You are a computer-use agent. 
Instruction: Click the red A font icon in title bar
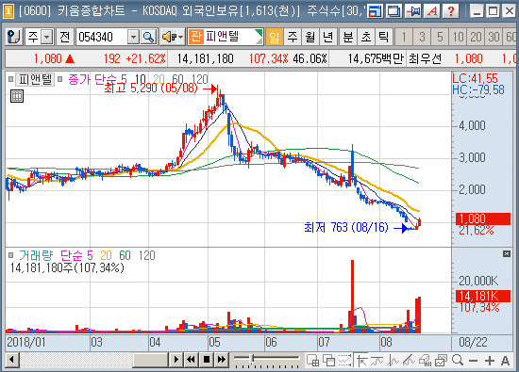(432, 11)
